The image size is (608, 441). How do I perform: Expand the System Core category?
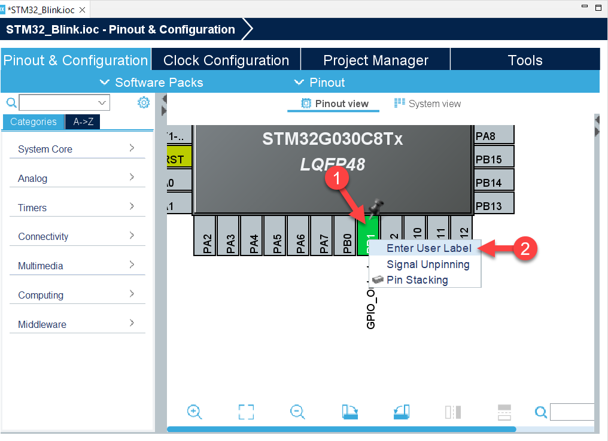77,149
